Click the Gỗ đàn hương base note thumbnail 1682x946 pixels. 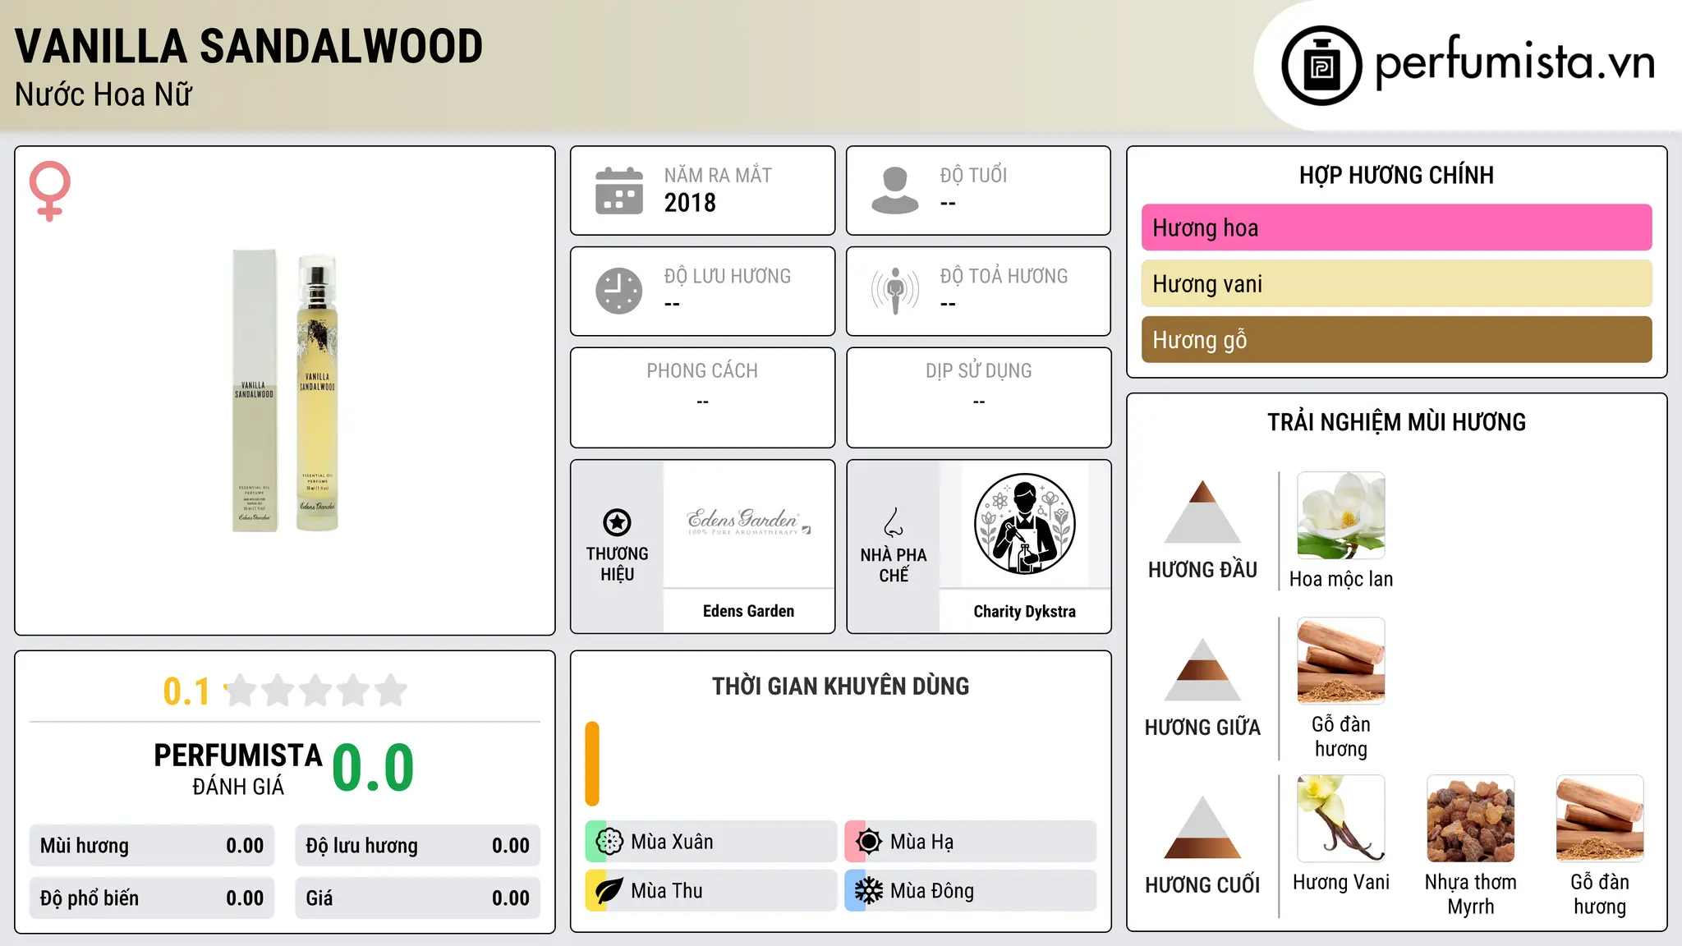[1600, 819]
